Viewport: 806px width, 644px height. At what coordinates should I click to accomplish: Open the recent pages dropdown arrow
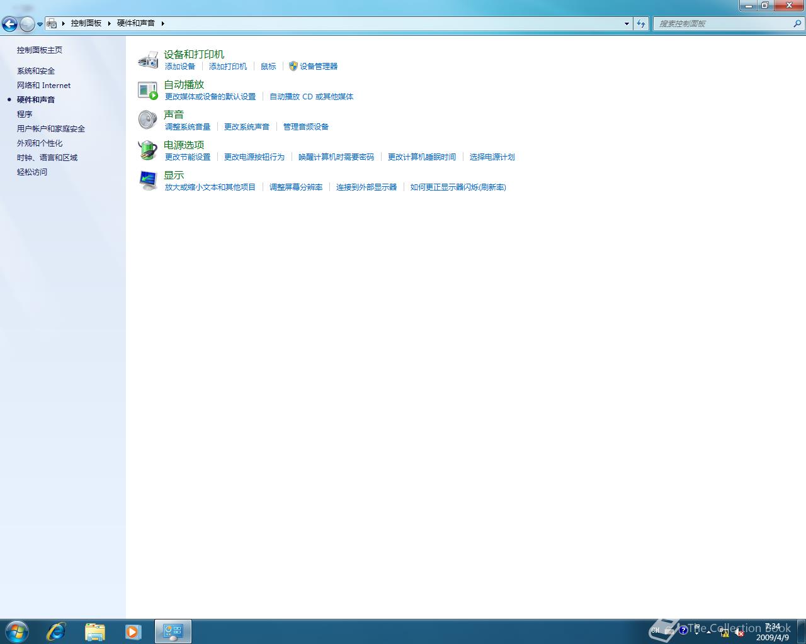[x=40, y=24]
